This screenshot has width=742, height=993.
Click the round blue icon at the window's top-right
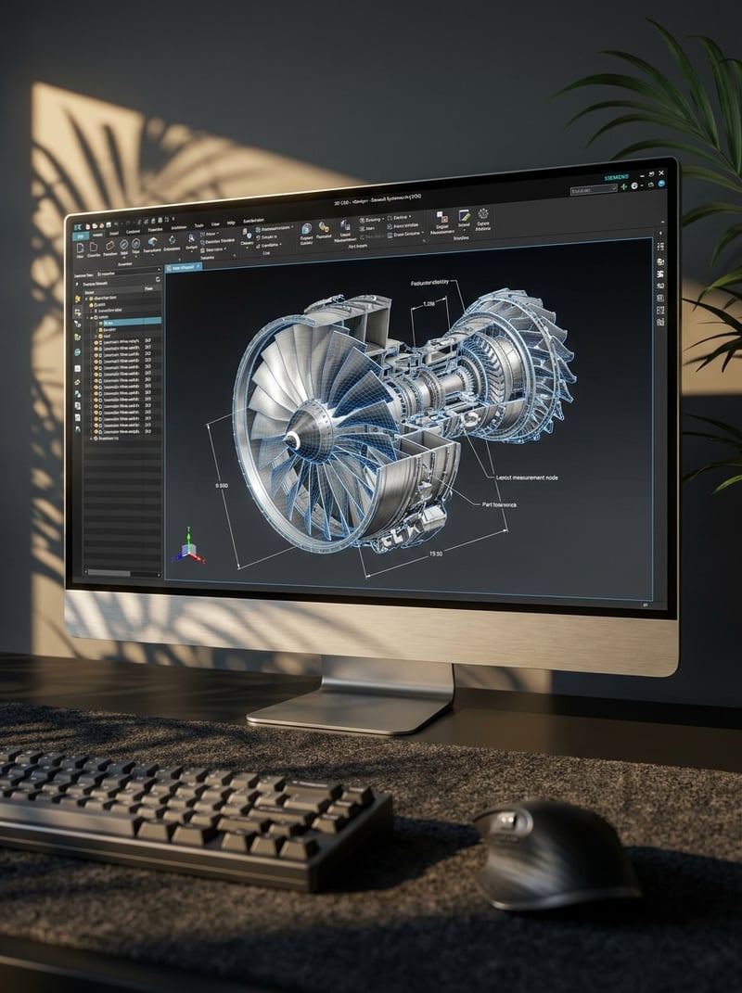coord(661,184)
